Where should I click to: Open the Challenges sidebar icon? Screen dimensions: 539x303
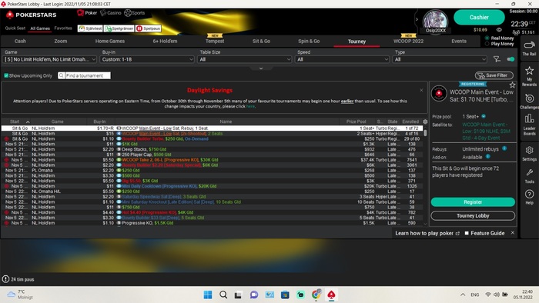[529, 102]
